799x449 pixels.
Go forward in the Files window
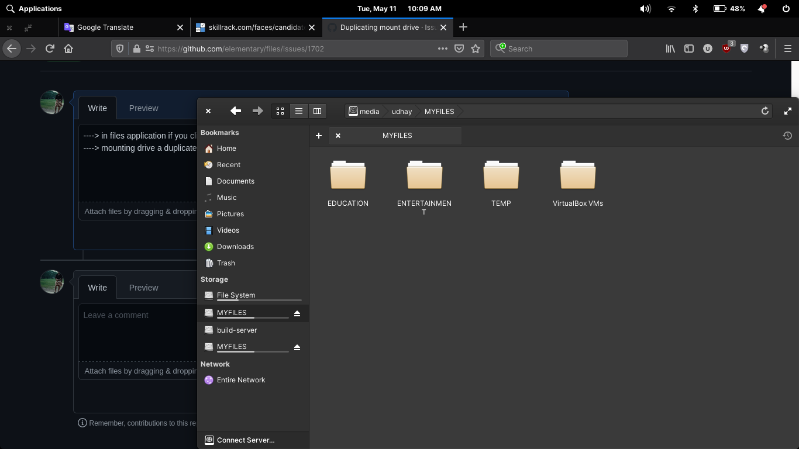(x=257, y=111)
